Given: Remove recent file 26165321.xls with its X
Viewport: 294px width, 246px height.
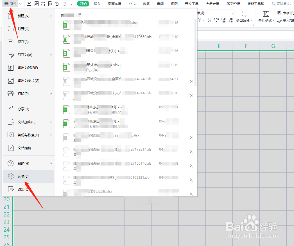Looking at the screenshot, I should (191, 180).
